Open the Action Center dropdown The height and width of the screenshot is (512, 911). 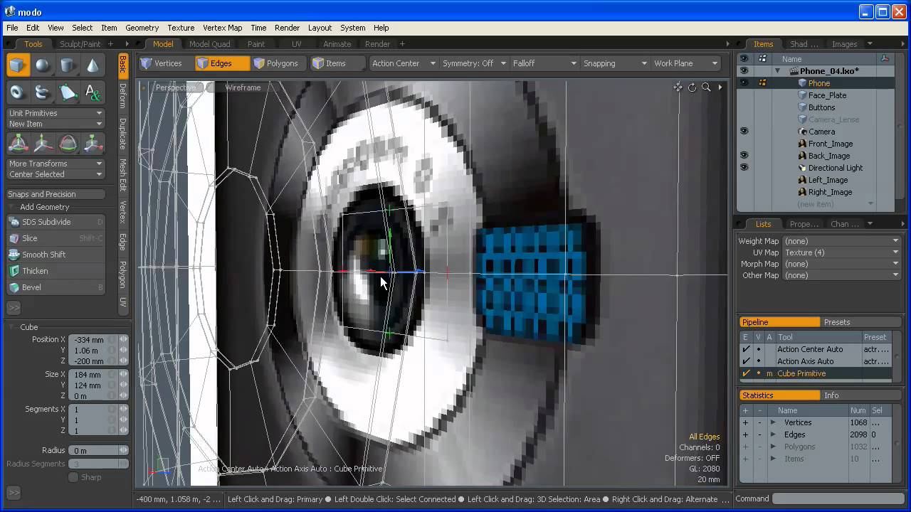(x=404, y=63)
